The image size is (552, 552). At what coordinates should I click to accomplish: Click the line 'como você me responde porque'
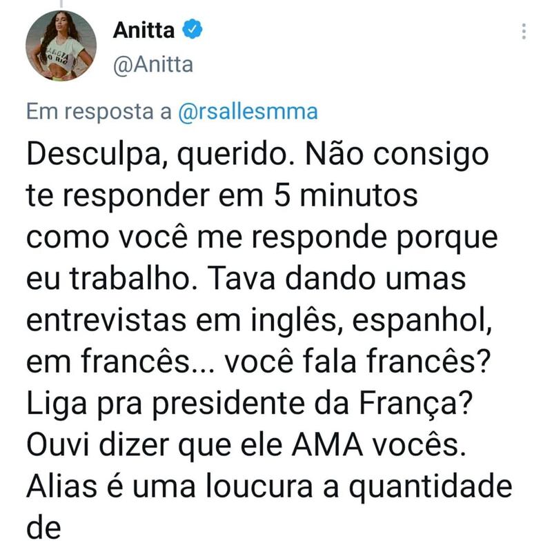coord(262,237)
